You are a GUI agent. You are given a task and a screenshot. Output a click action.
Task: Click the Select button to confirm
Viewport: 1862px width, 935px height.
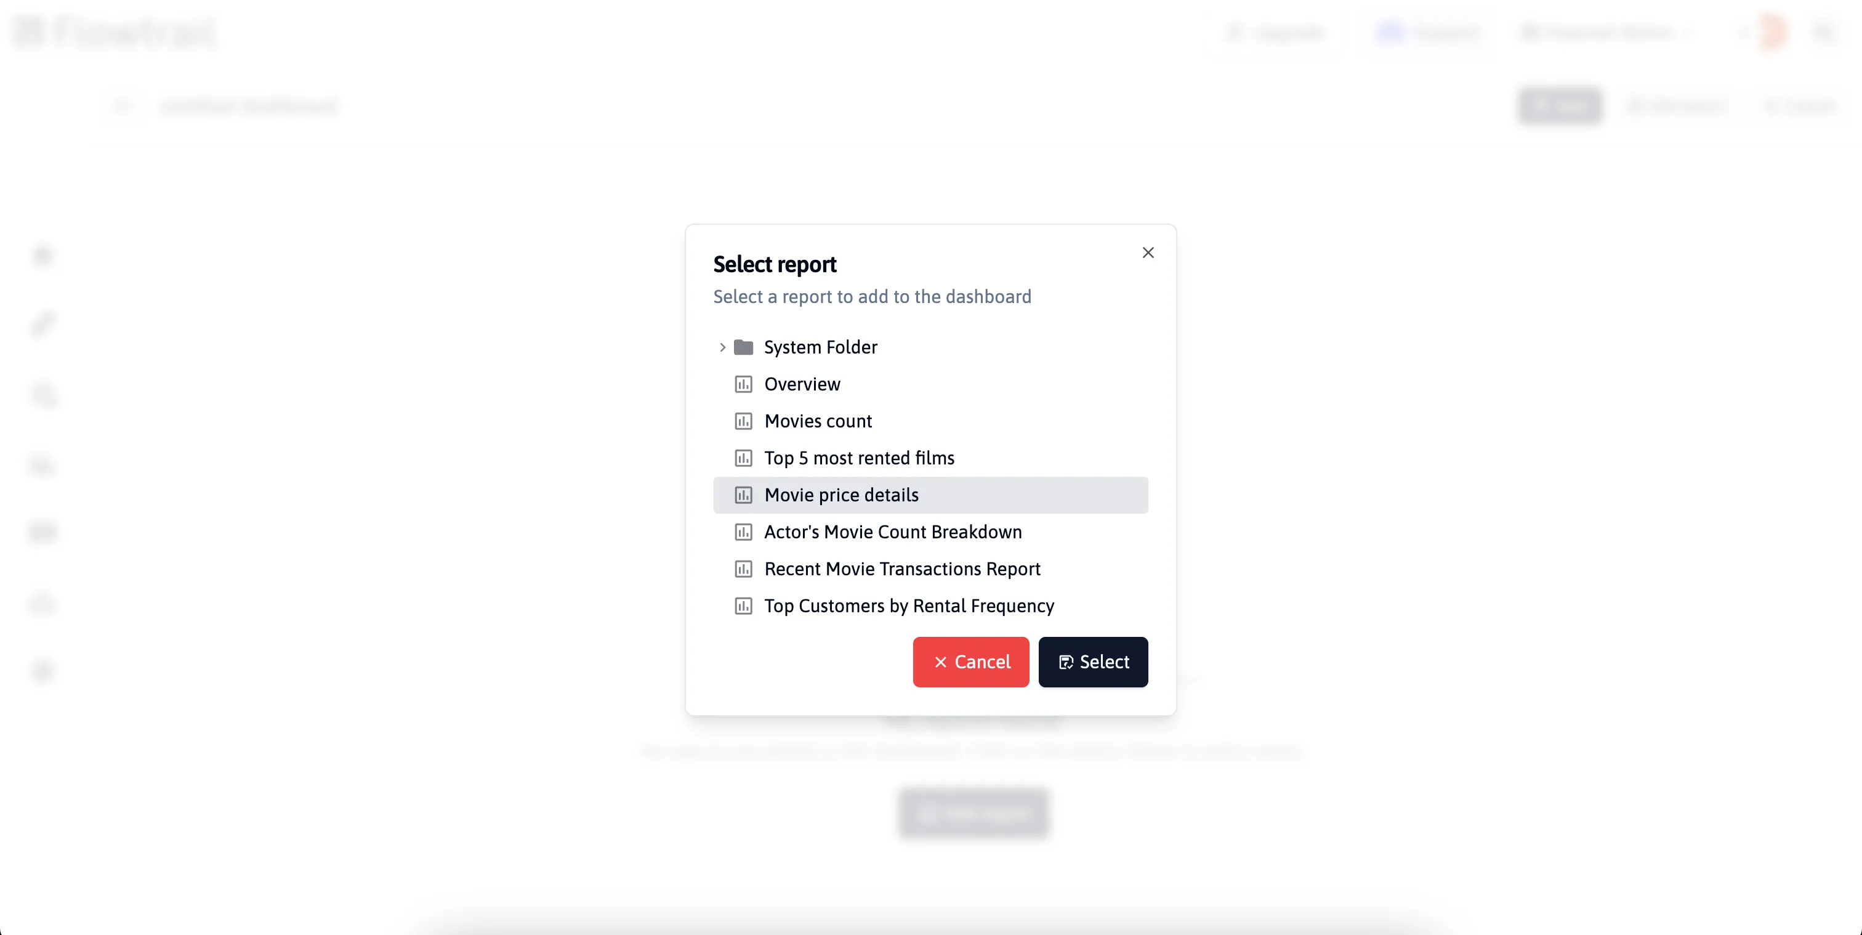[x=1093, y=662]
